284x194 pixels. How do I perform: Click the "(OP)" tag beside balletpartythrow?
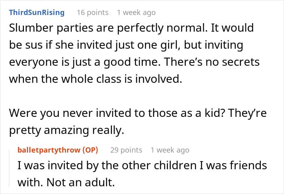[x=90, y=150]
